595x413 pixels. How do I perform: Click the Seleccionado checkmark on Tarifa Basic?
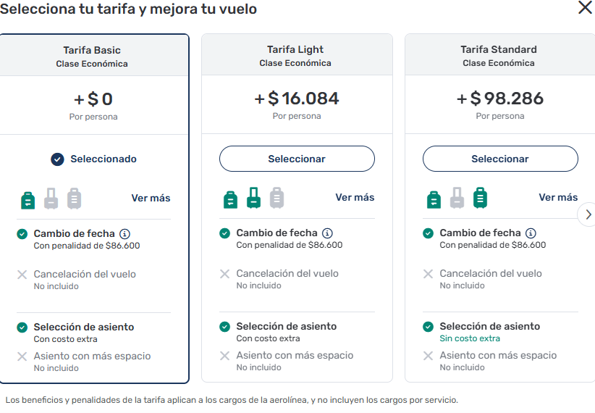tap(58, 159)
